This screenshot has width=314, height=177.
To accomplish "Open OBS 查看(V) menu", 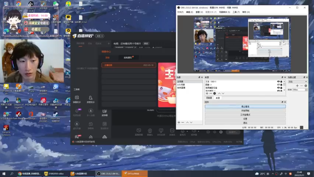I will coord(199,12).
